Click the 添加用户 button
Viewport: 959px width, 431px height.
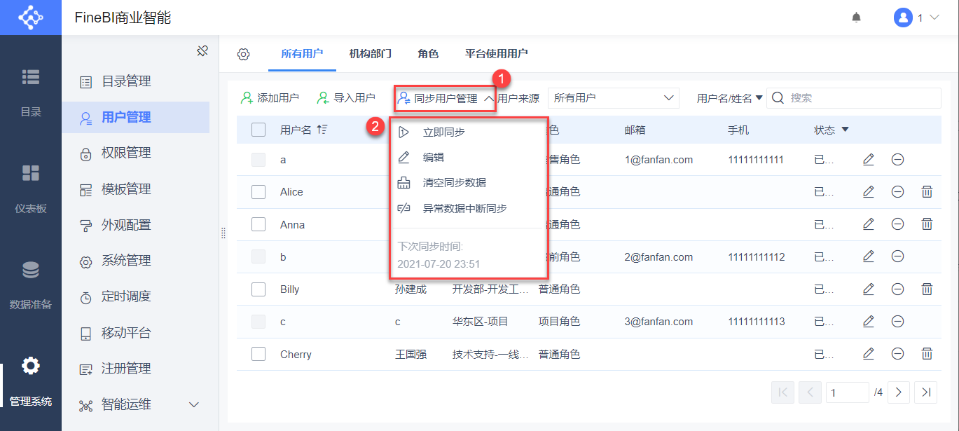point(270,98)
